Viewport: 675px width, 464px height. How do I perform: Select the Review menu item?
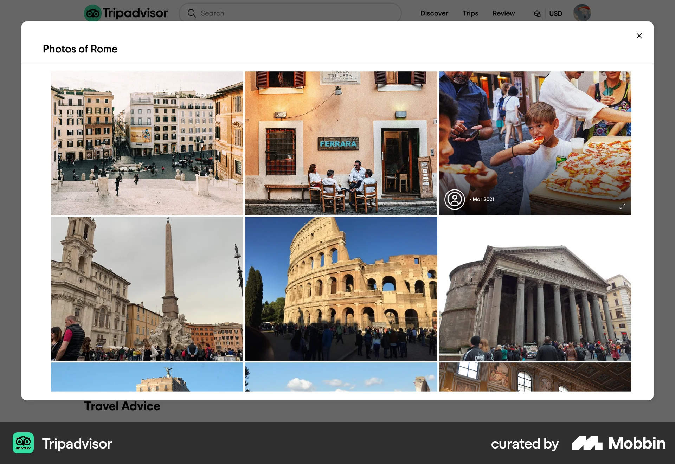click(x=503, y=13)
